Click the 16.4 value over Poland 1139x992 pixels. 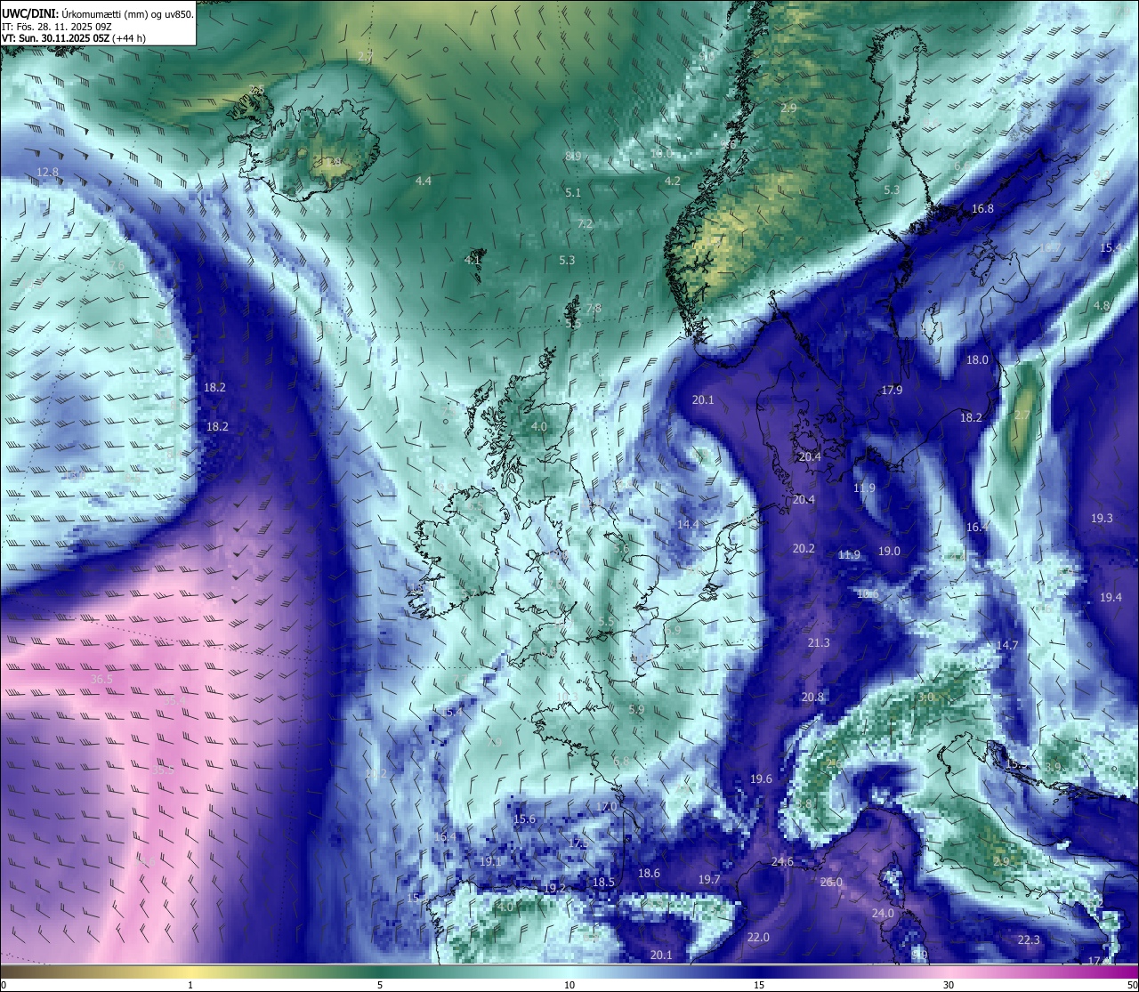pyautogui.click(x=978, y=527)
